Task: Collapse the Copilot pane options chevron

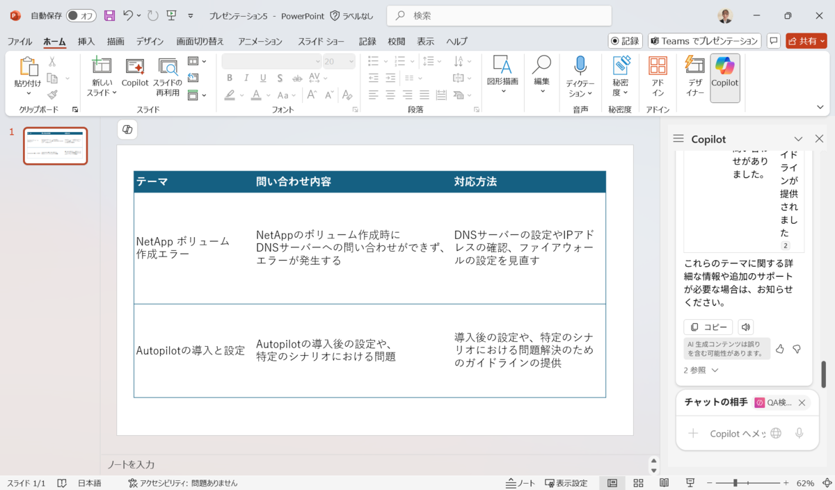Action: tap(798, 139)
